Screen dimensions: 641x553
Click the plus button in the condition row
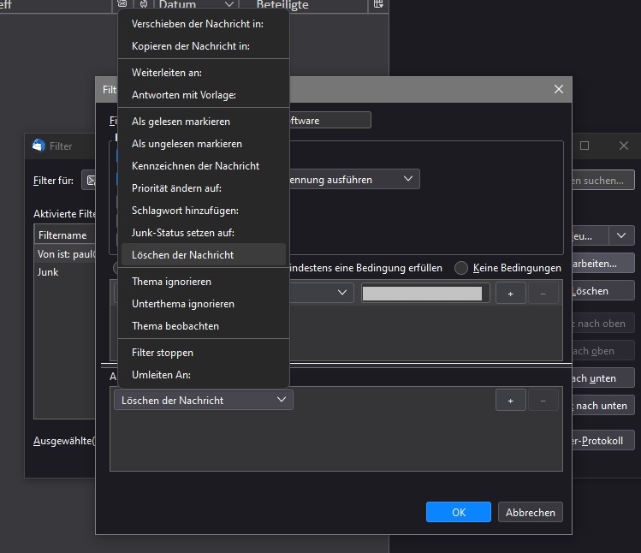pos(510,294)
